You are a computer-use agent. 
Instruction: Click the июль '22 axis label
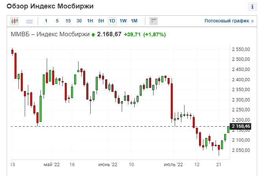pos(173,165)
